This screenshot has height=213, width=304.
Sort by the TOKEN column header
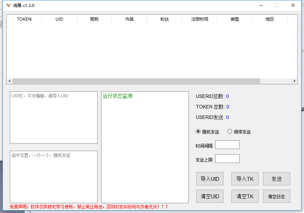[24, 19]
